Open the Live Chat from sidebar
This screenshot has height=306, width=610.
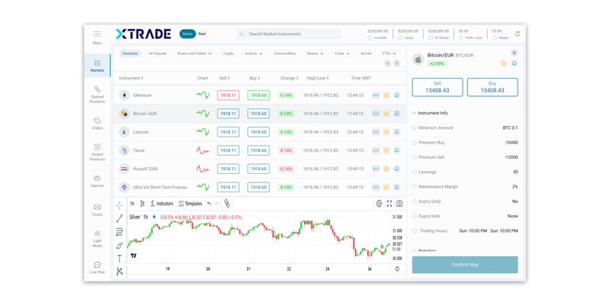pos(97,267)
